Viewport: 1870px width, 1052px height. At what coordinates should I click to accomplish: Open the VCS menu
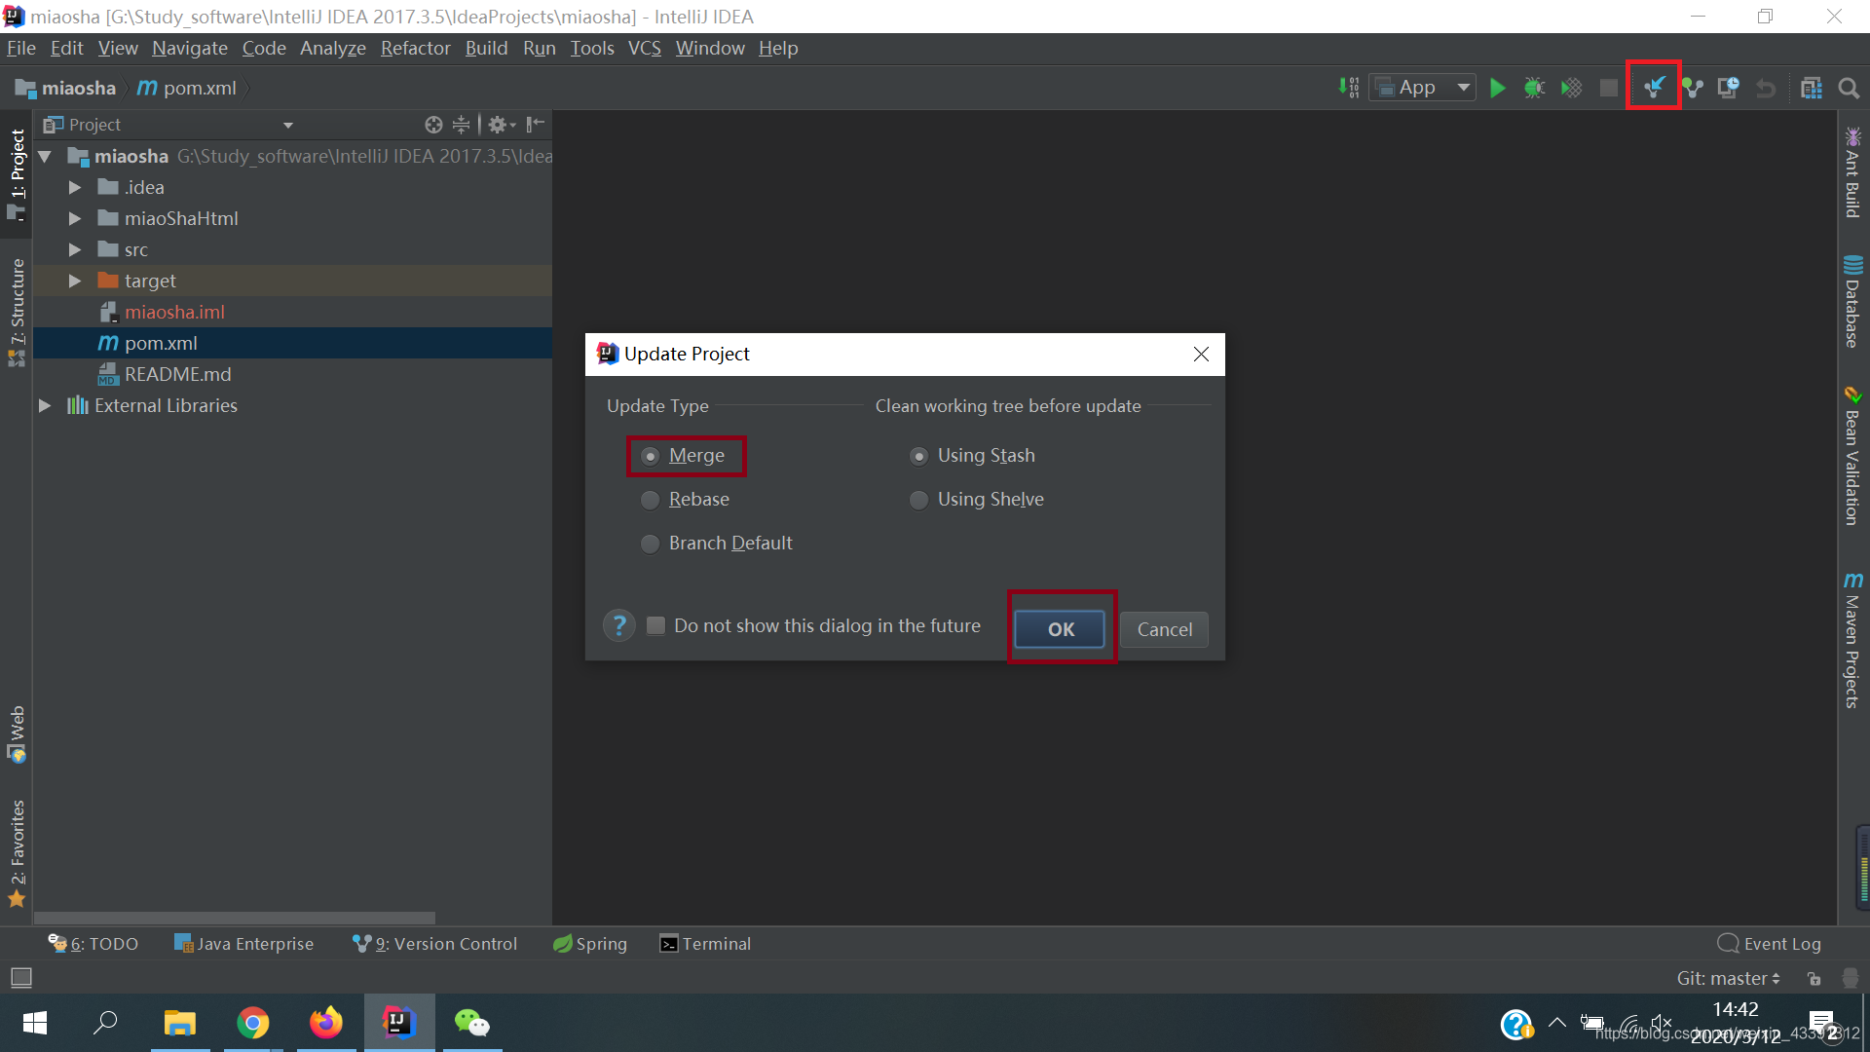click(644, 48)
